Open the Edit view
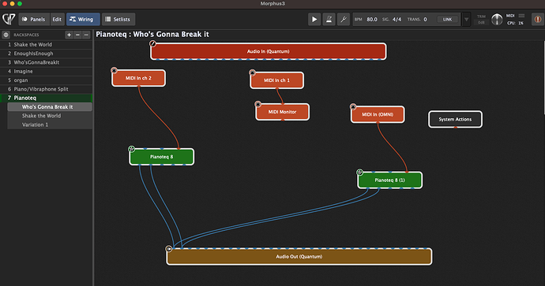Image resolution: width=545 pixels, height=286 pixels. (x=57, y=20)
